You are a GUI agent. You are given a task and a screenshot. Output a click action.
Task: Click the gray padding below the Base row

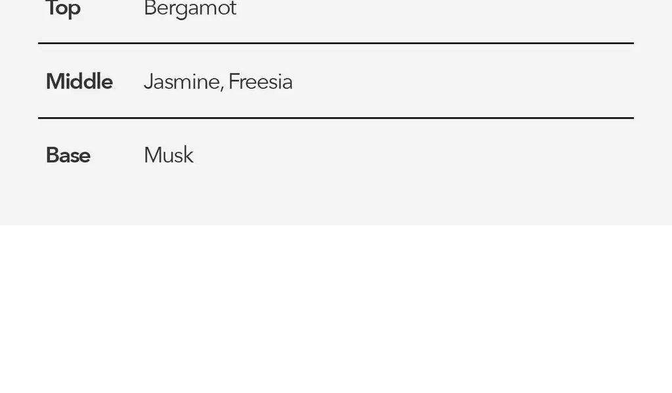(336, 201)
